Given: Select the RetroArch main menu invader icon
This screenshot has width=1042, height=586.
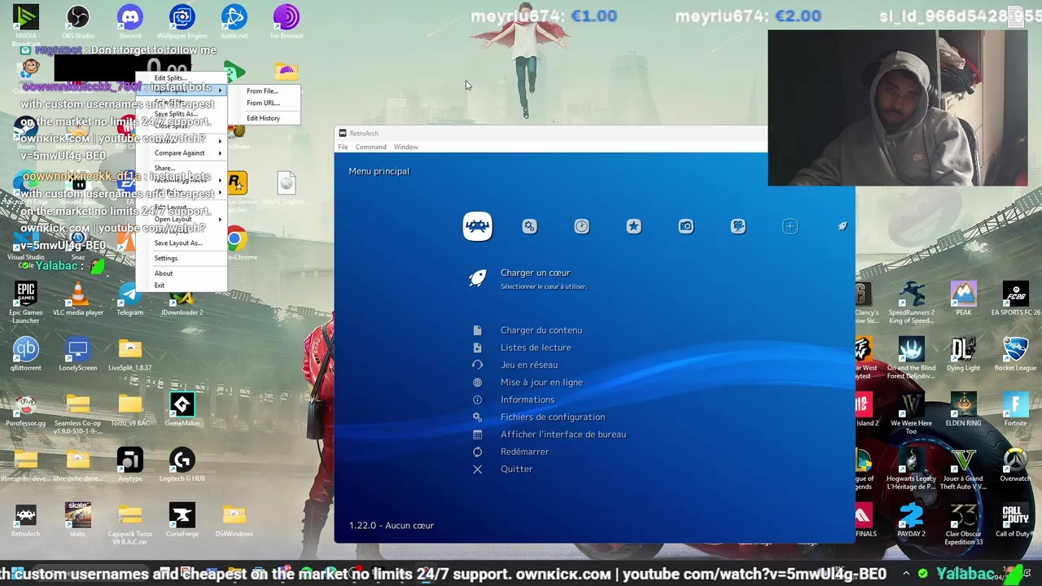Looking at the screenshot, I should [478, 226].
